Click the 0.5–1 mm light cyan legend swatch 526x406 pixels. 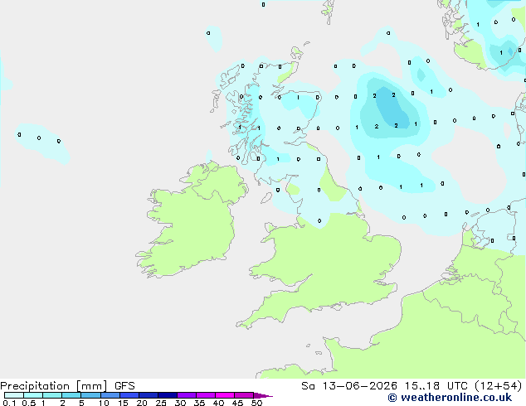(x=33, y=395)
